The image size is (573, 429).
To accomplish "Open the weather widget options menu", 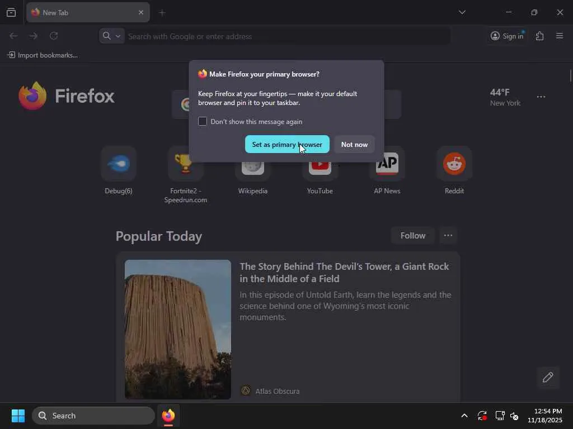I will 541,97.
